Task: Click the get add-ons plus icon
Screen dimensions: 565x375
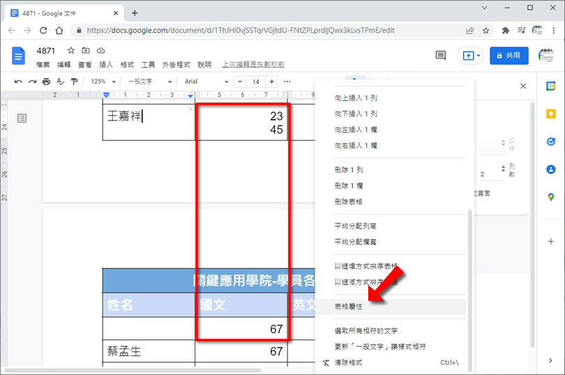Action: point(550,241)
